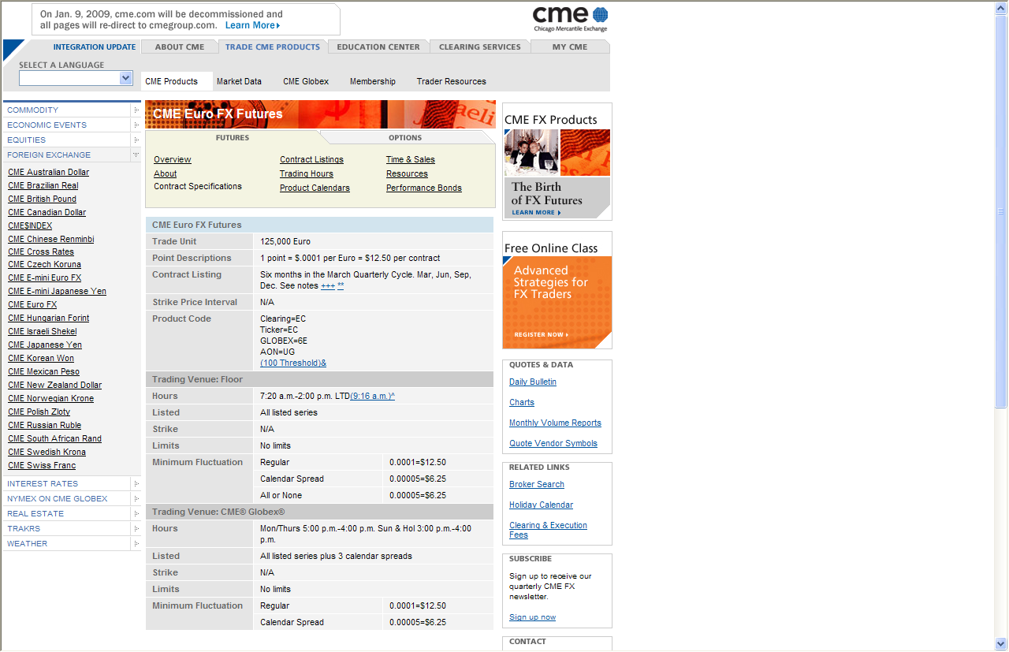Image resolution: width=1009 pixels, height=652 pixels.
Task: Expand the ECONOMIC EVENTS sidebar section
Action: pos(136,125)
